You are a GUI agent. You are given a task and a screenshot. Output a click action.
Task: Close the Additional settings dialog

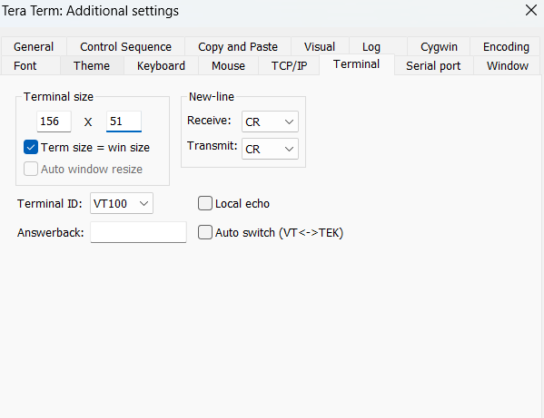(x=530, y=10)
